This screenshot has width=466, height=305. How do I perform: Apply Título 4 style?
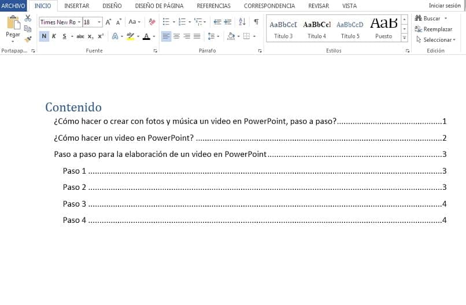(317, 29)
